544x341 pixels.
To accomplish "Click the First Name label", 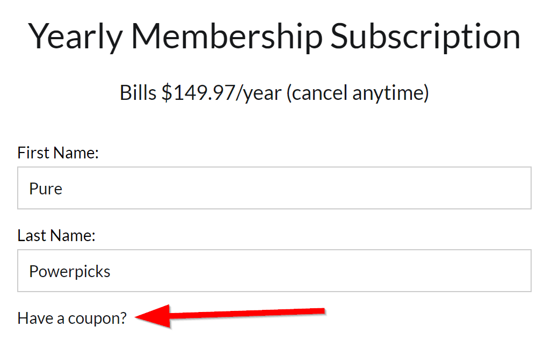I will (57, 153).
